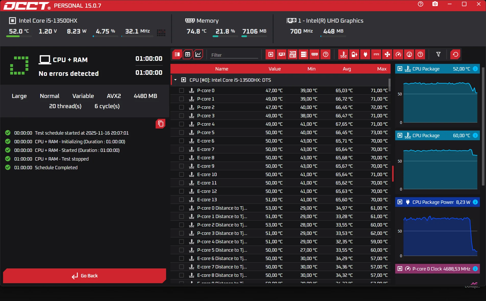Check the P-core 1 temperature row checkbox

[181, 99]
